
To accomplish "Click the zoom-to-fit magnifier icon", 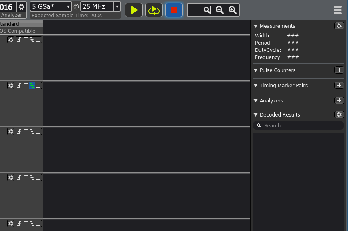I will pos(207,10).
